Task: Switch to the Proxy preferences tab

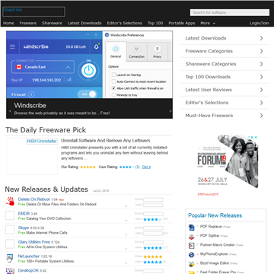Action: tap(157, 52)
